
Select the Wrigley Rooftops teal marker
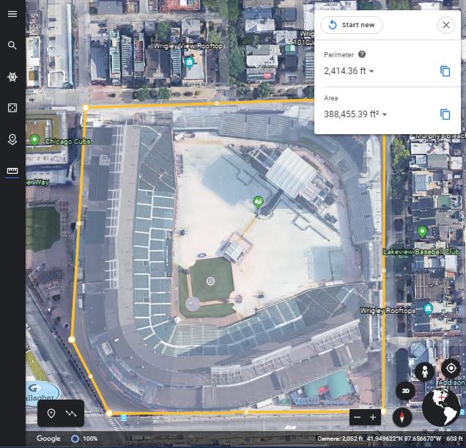pos(428,309)
